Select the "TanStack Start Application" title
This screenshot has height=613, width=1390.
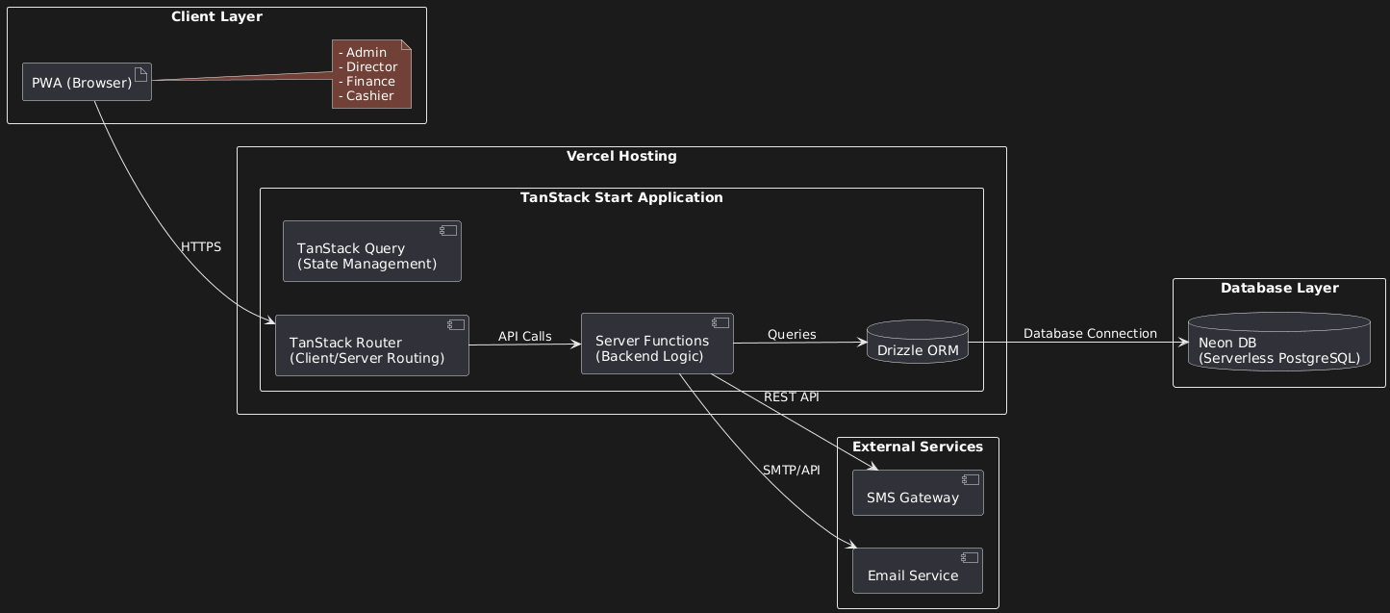pyautogui.click(x=621, y=197)
